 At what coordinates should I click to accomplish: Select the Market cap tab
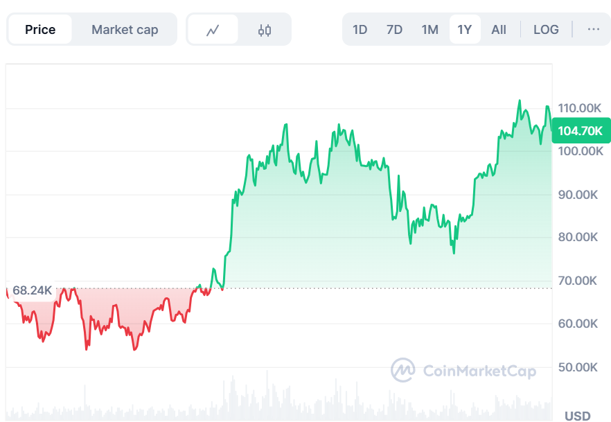125,30
